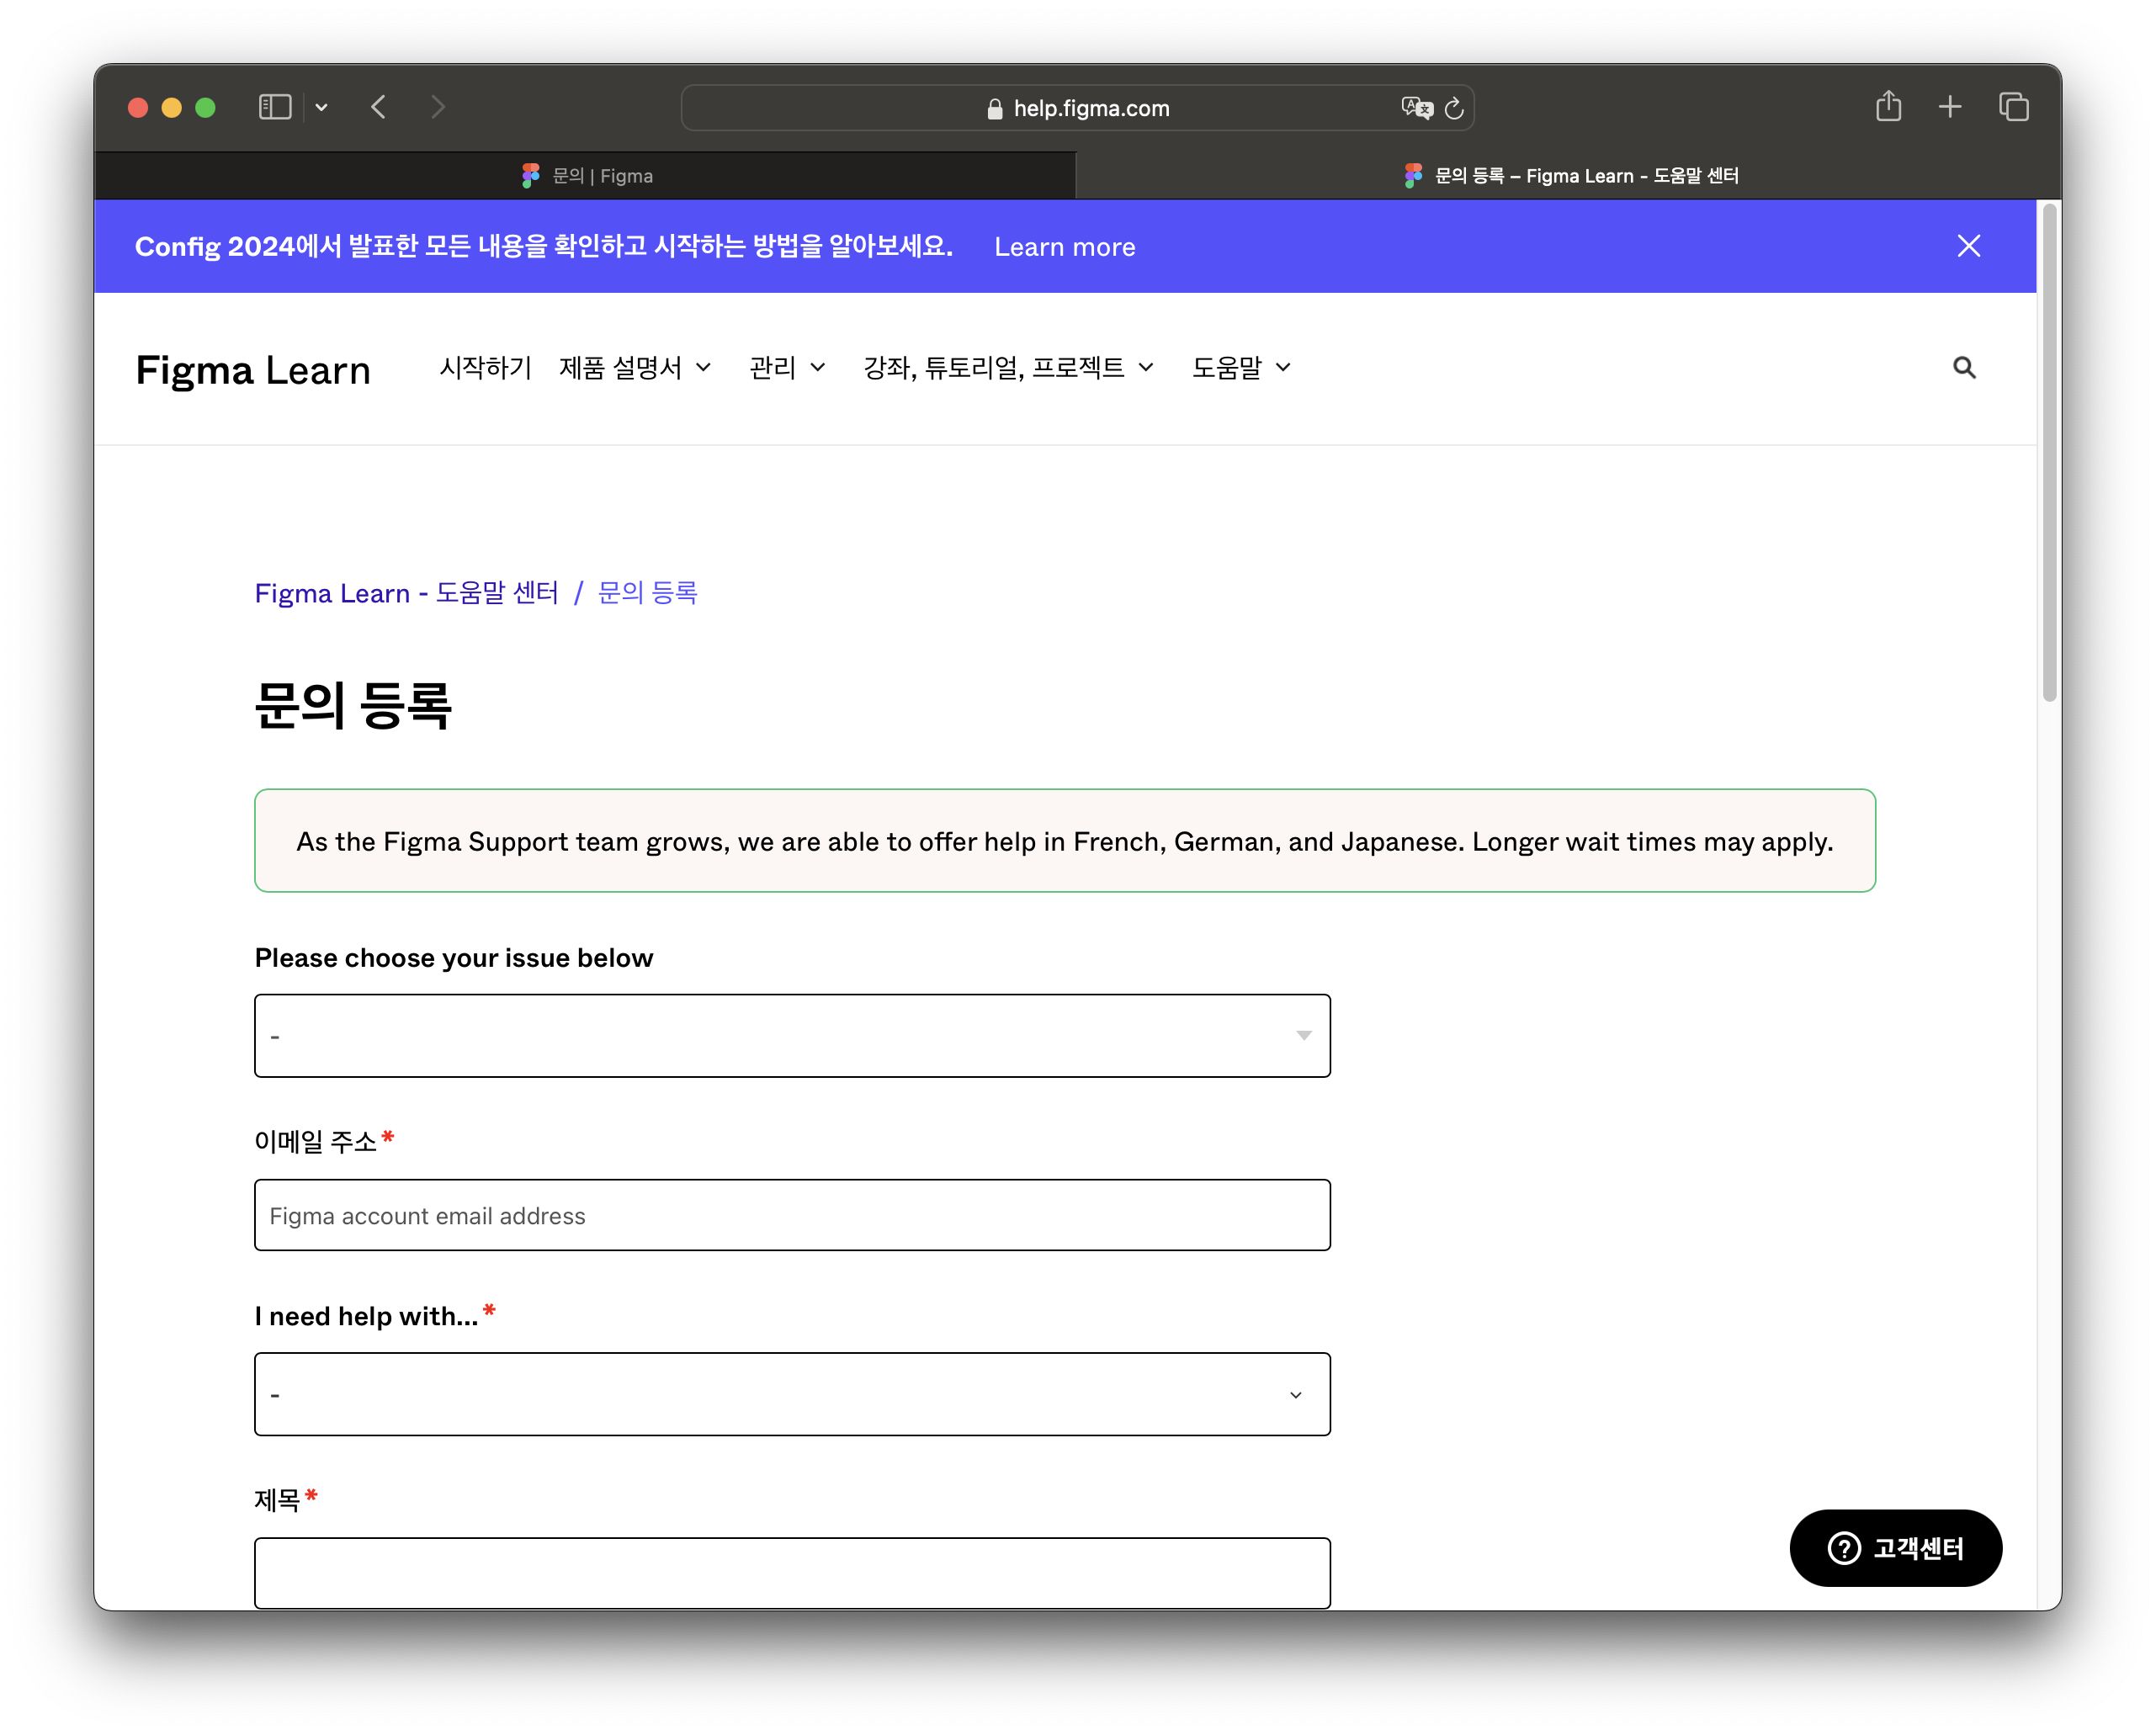Open the 고객센터 help button
Viewport: 2156px width, 1735px height.
tap(1895, 1547)
